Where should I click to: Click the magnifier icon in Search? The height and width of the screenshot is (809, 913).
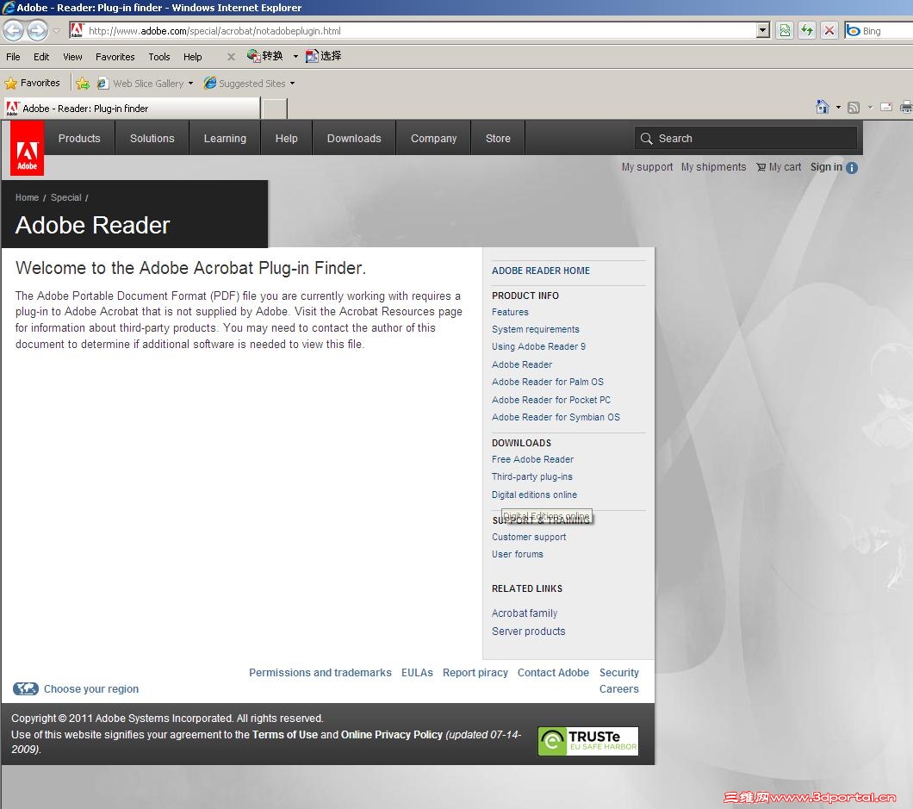pyautogui.click(x=646, y=138)
